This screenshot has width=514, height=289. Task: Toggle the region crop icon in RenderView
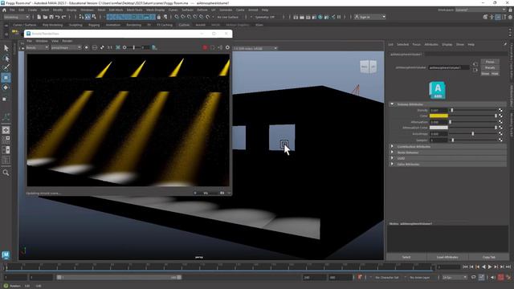pos(212,47)
